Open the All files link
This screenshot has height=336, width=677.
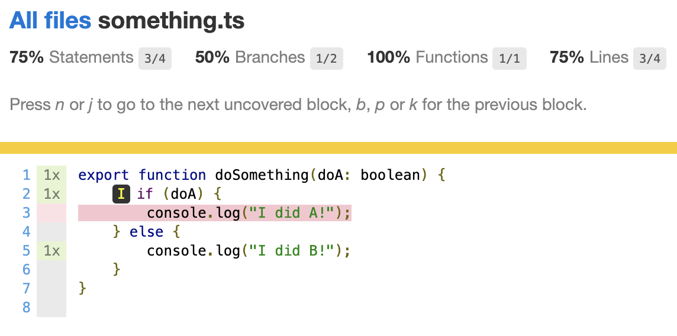click(50, 20)
